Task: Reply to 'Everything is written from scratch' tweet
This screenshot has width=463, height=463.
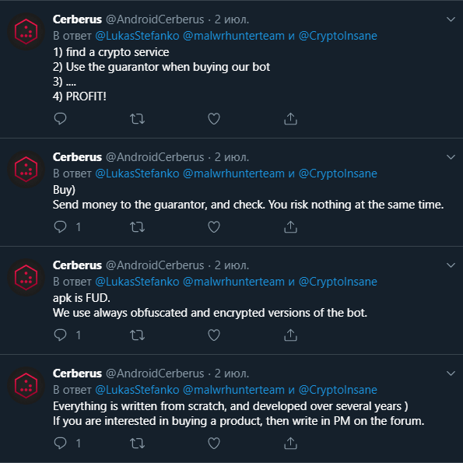Action: (x=60, y=443)
